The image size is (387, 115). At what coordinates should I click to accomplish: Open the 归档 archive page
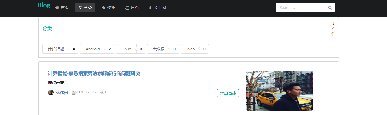[132, 8]
